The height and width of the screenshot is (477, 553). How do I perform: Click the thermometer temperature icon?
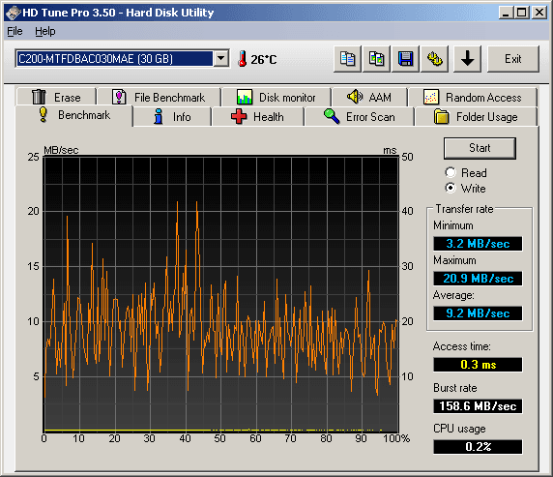pyautogui.click(x=242, y=59)
